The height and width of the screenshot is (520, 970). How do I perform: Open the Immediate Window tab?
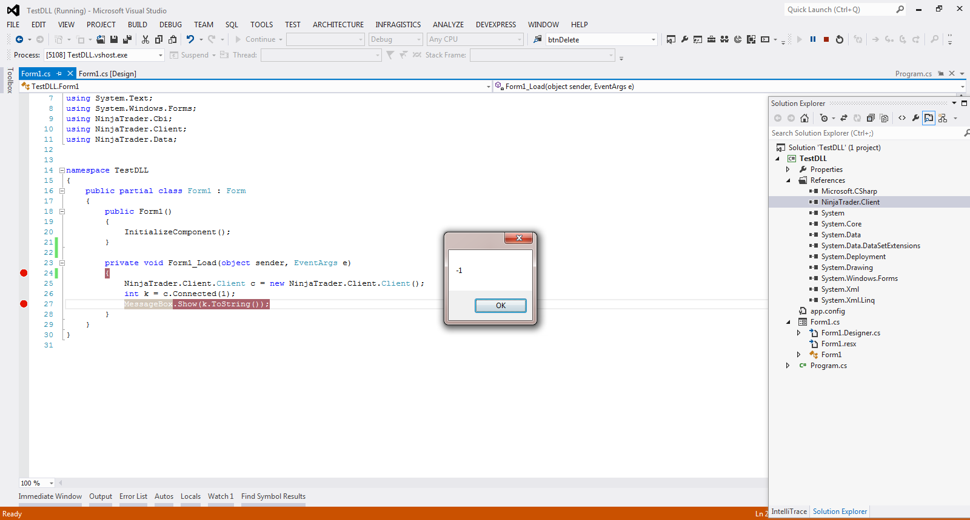[x=50, y=496]
